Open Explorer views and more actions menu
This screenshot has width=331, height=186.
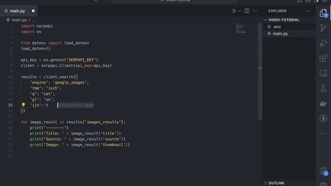point(308,11)
